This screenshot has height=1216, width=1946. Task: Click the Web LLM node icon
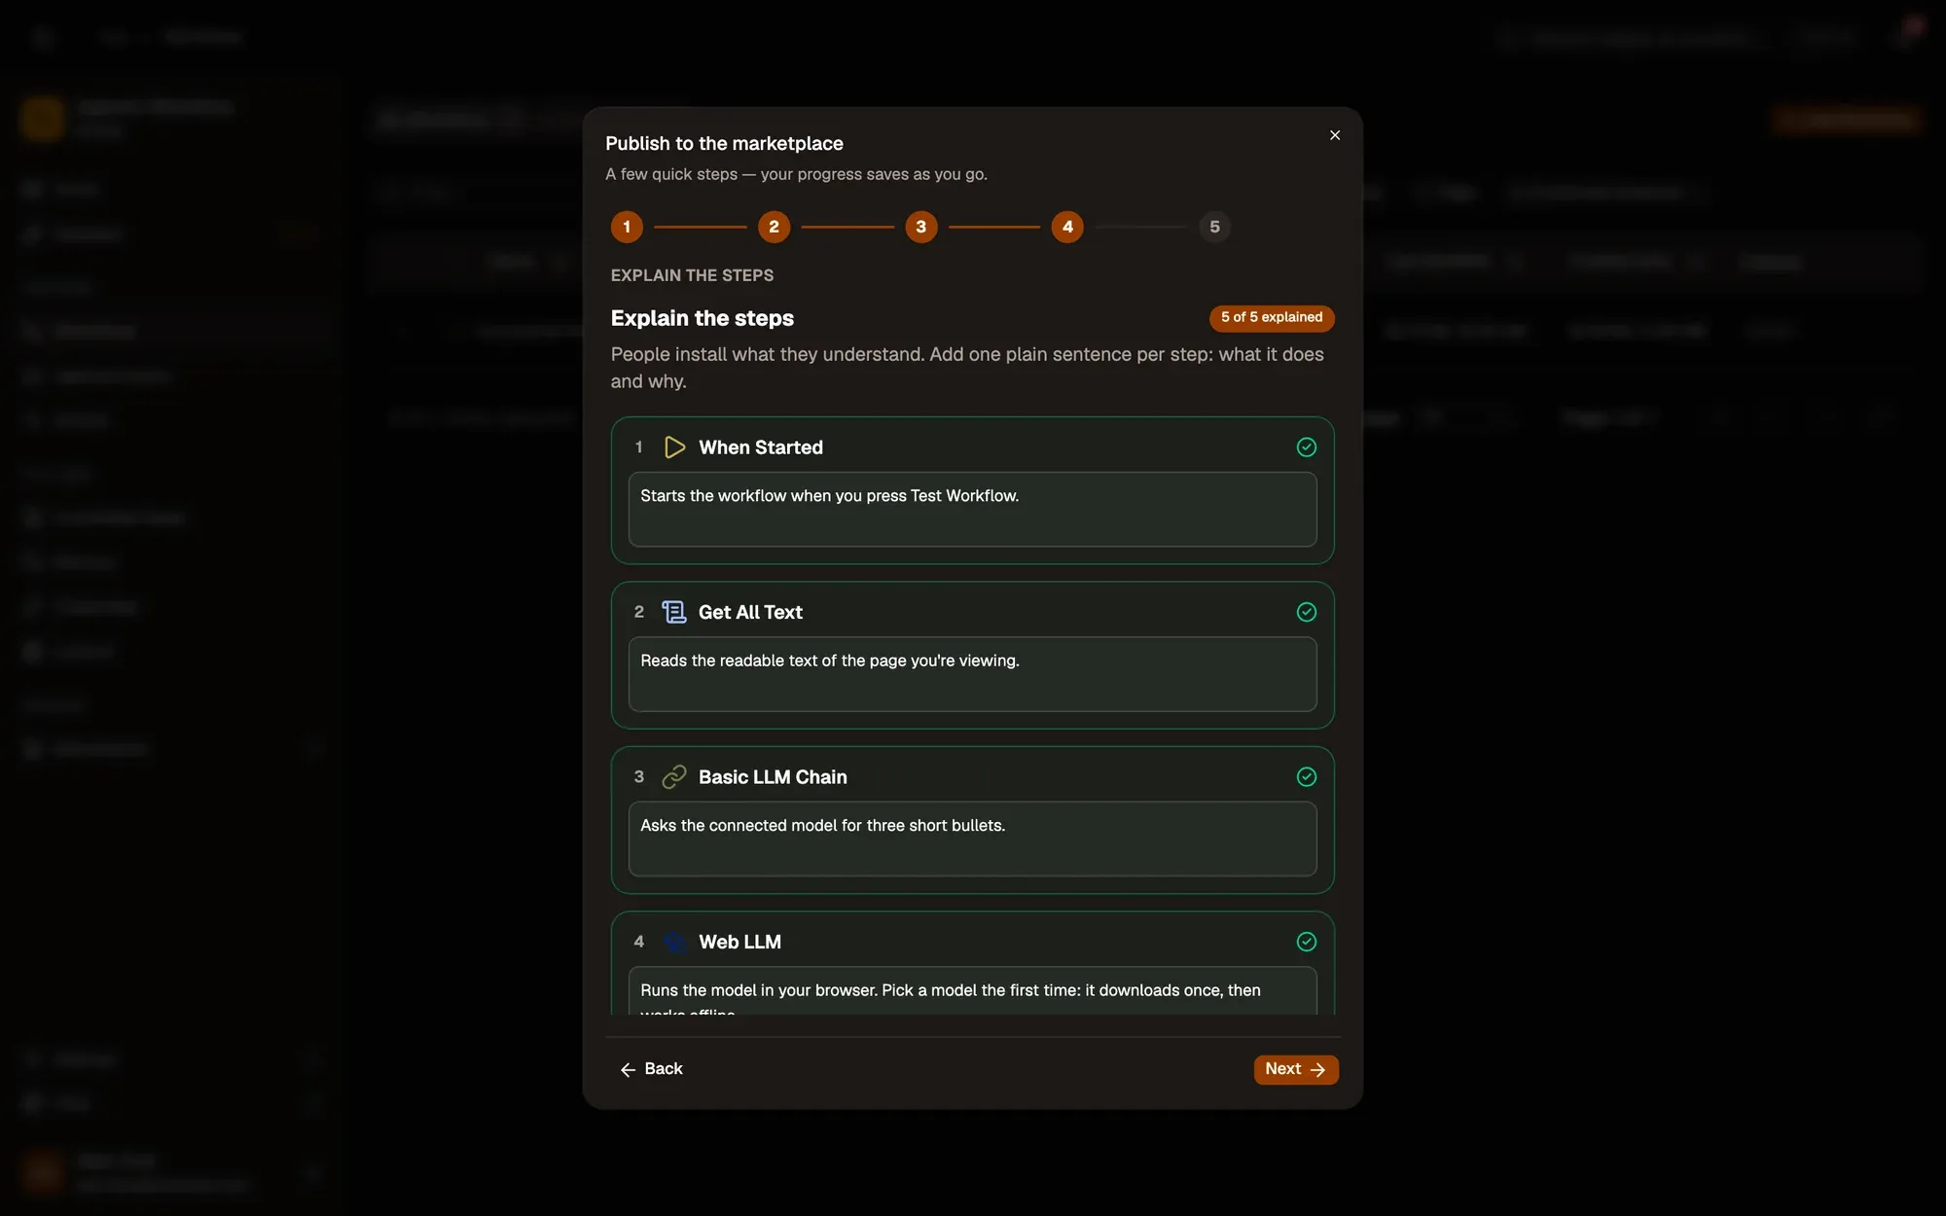click(x=674, y=942)
